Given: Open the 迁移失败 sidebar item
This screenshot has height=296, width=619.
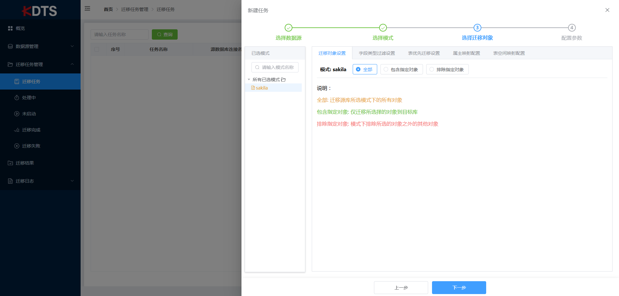Looking at the screenshot, I should [40, 146].
